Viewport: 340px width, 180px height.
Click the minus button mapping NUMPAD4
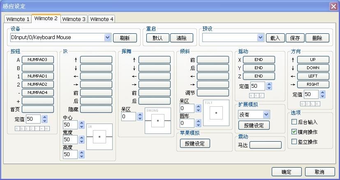pyautogui.click(x=38, y=93)
